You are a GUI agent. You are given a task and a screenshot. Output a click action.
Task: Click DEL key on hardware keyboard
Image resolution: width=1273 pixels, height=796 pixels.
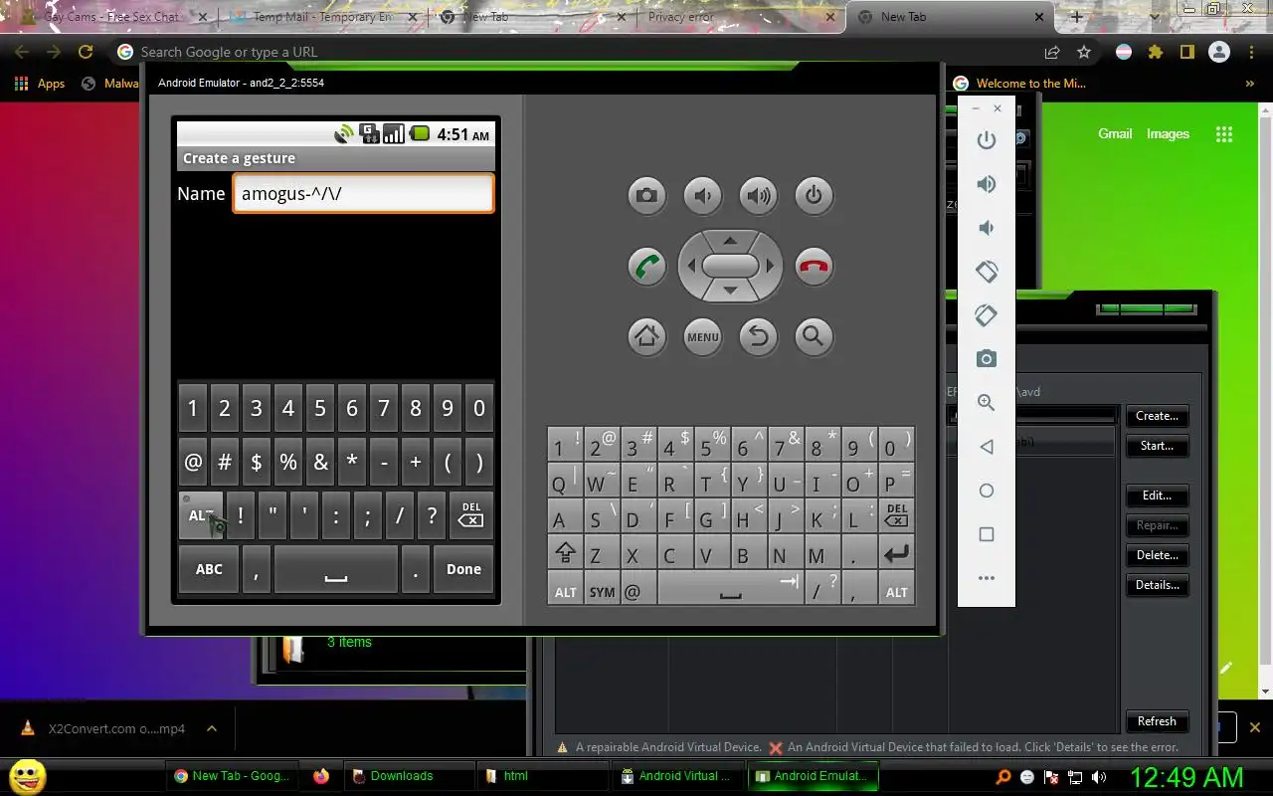tap(896, 516)
